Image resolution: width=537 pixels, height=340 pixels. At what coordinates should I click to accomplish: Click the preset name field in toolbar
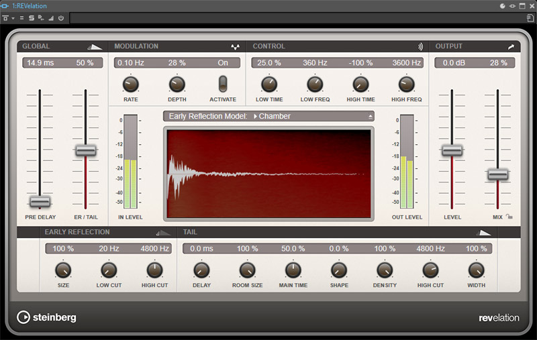point(297,18)
